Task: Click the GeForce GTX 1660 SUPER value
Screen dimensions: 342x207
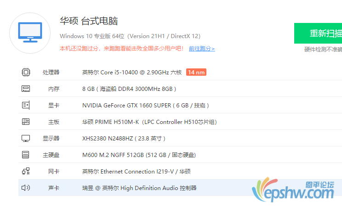Action: [x=145, y=106]
